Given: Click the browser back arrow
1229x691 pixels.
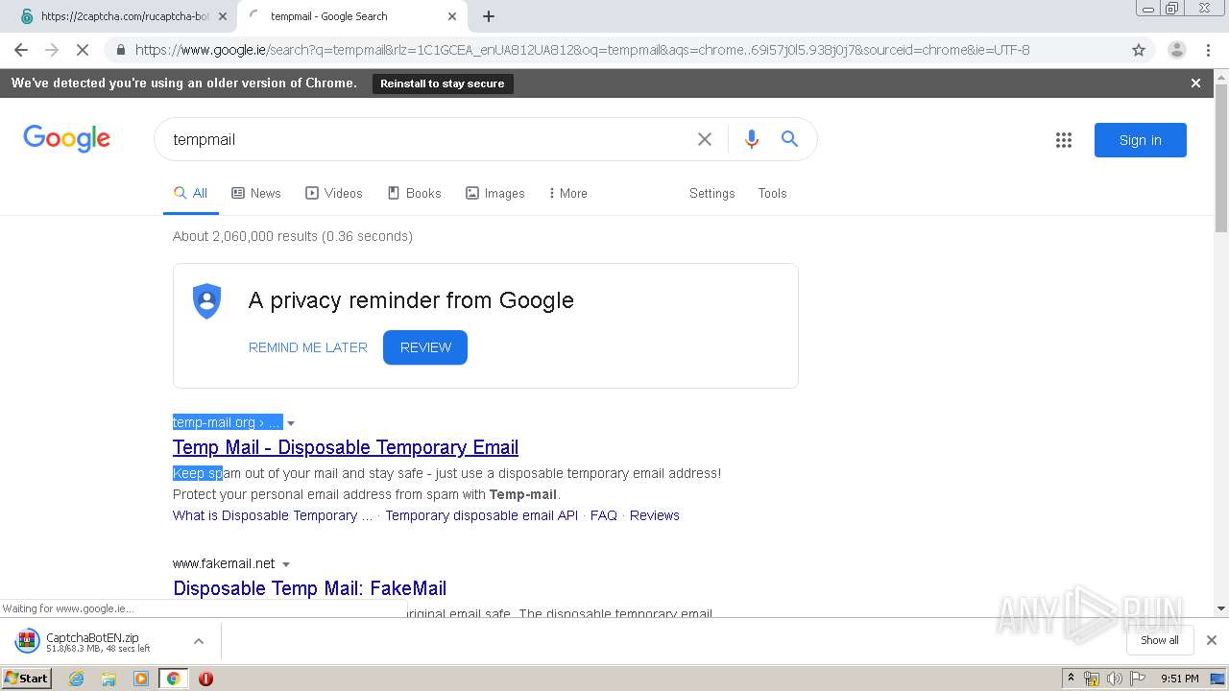Looking at the screenshot, I should pyautogui.click(x=21, y=50).
